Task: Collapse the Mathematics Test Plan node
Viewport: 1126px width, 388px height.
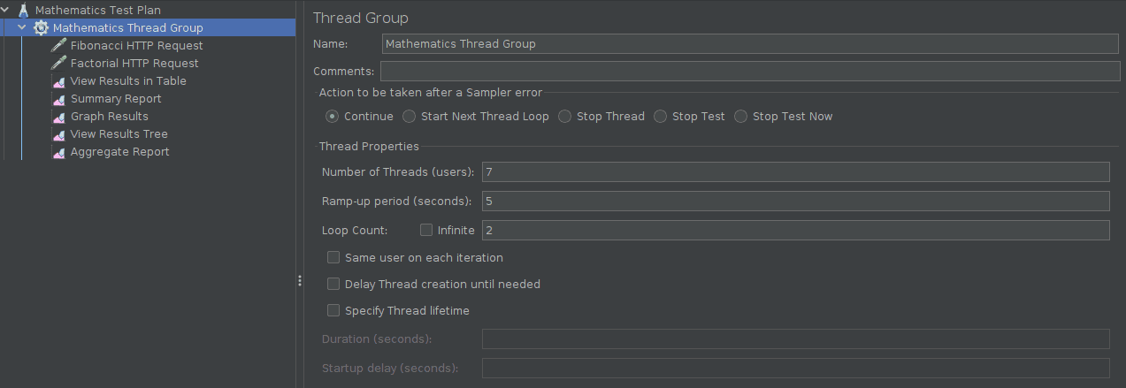Action: [6, 11]
